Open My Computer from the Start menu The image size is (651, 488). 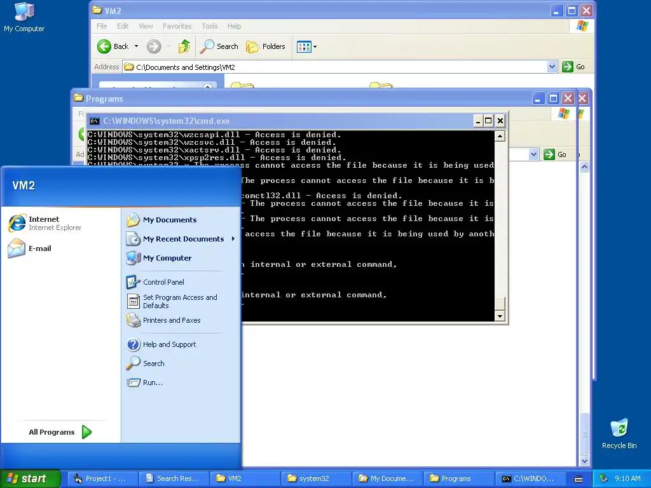pyautogui.click(x=159, y=258)
